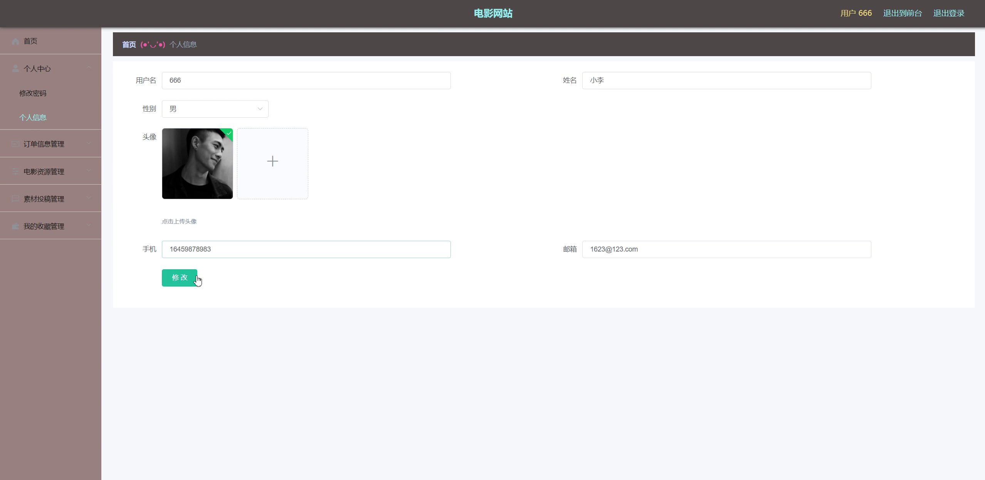Click the 电影网站 title

click(493, 13)
